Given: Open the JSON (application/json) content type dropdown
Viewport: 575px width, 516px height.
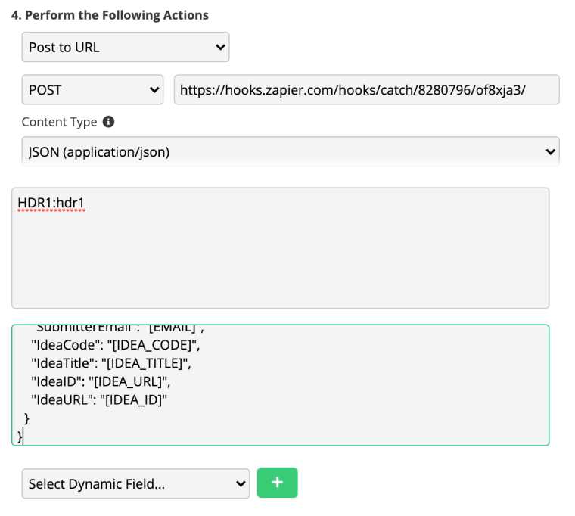Looking at the screenshot, I should 291,151.
